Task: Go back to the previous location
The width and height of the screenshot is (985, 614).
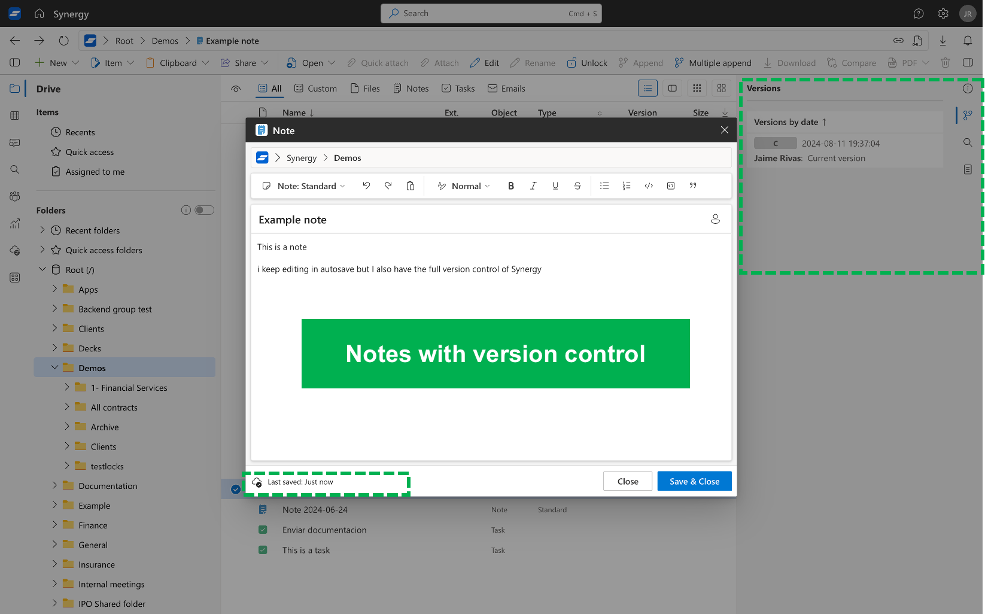Action: 15,41
